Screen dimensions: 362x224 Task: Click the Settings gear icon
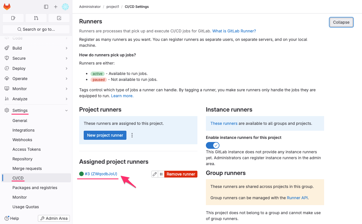pos(7,110)
